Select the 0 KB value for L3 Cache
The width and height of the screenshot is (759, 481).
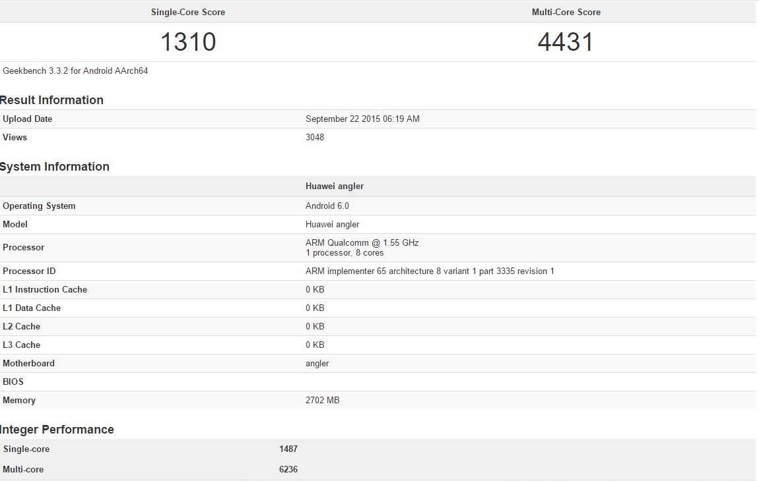pyautogui.click(x=315, y=345)
